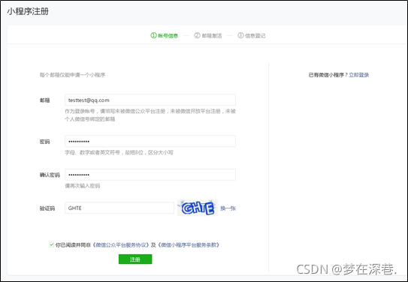Select step 2 邮箱激活
408x282 pixels.
click(208, 35)
